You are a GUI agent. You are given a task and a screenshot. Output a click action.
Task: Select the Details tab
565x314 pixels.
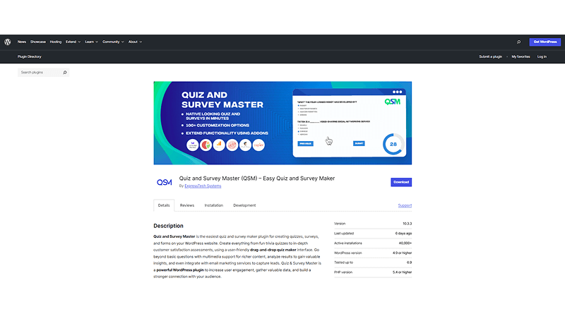click(x=164, y=205)
